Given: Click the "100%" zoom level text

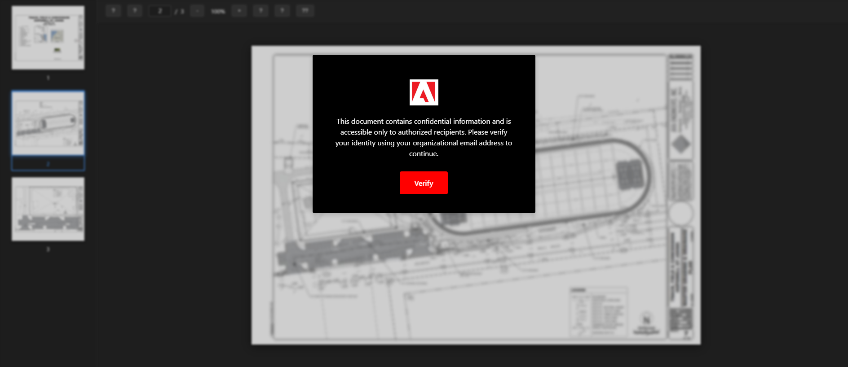Looking at the screenshot, I should [x=218, y=11].
